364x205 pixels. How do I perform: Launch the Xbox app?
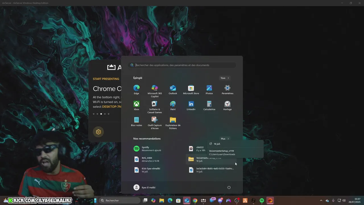click(x=136, y=106)
